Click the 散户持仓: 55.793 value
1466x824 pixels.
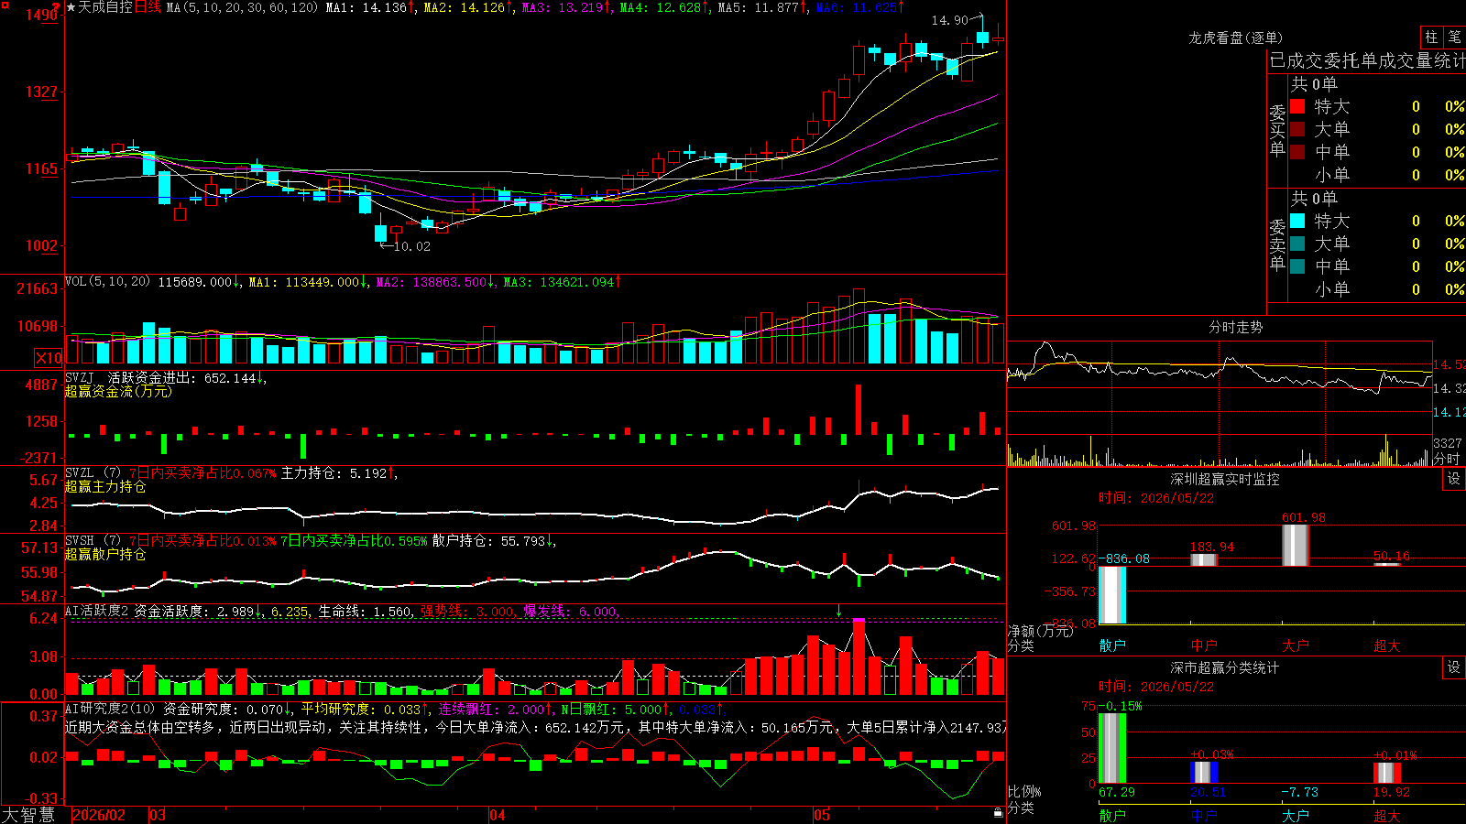[x=489, y=541]
